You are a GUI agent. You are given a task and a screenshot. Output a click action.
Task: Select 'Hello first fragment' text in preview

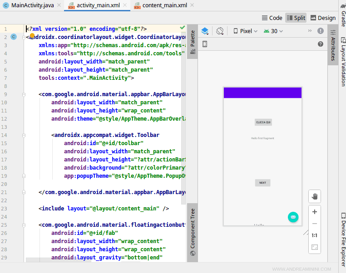(262, 138)
